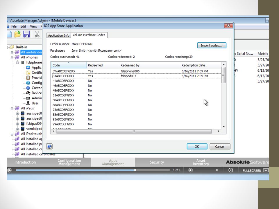Open the View menu
The image size is (279, 209).
(33, 26)
